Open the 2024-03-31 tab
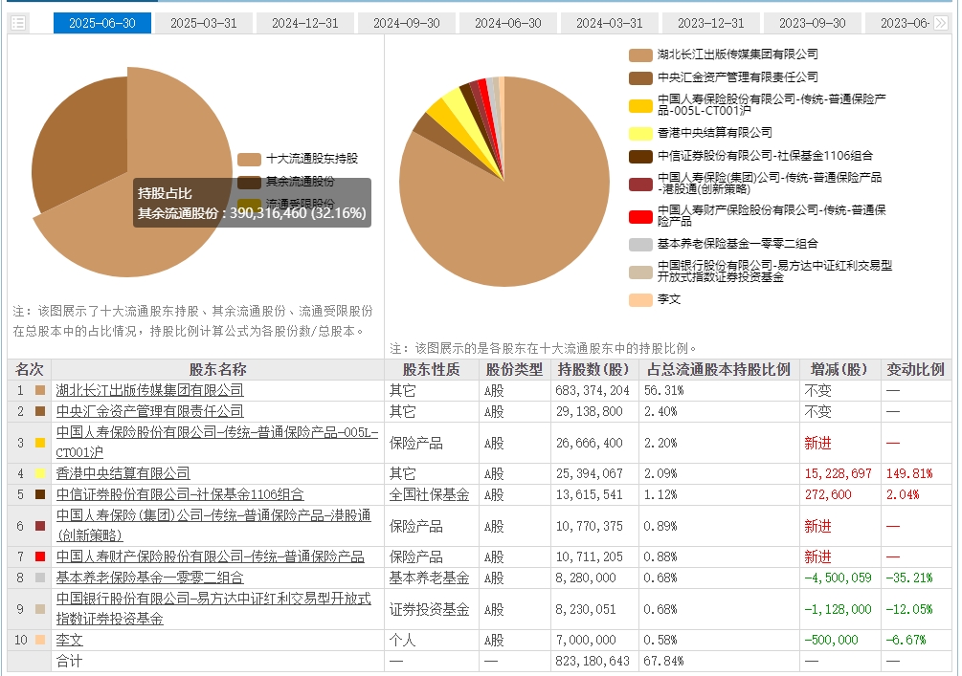Image resolution: width=962 pixels, height=676 pixels. click(609, 23)
